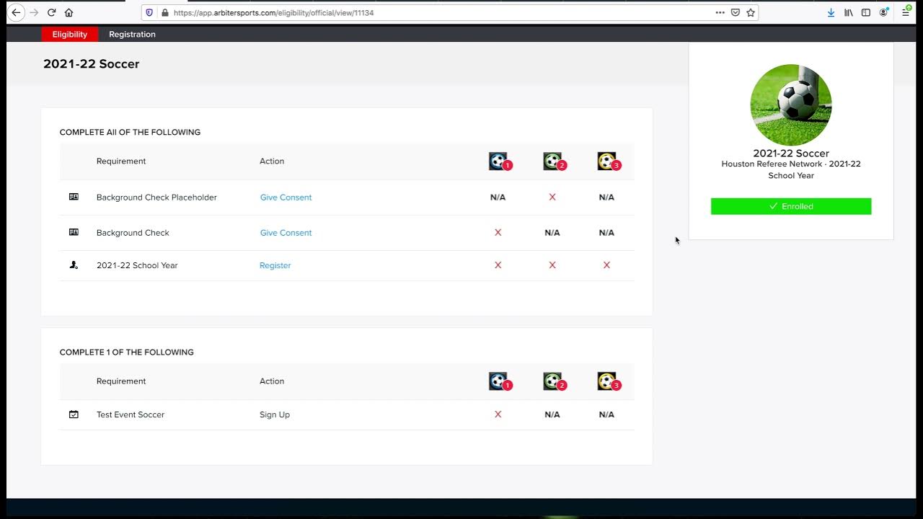Click Sign Up for Test Event Soccer
Viewport: 923px width, 519px height.
pos(275,414)
